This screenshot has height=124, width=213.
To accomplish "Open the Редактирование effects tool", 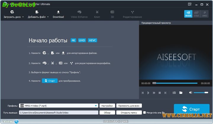I will tap(132, 12).
